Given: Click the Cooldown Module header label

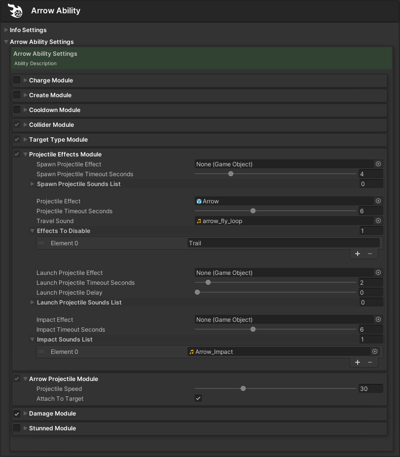Looking at the screenshot, I should coord(55,110).
